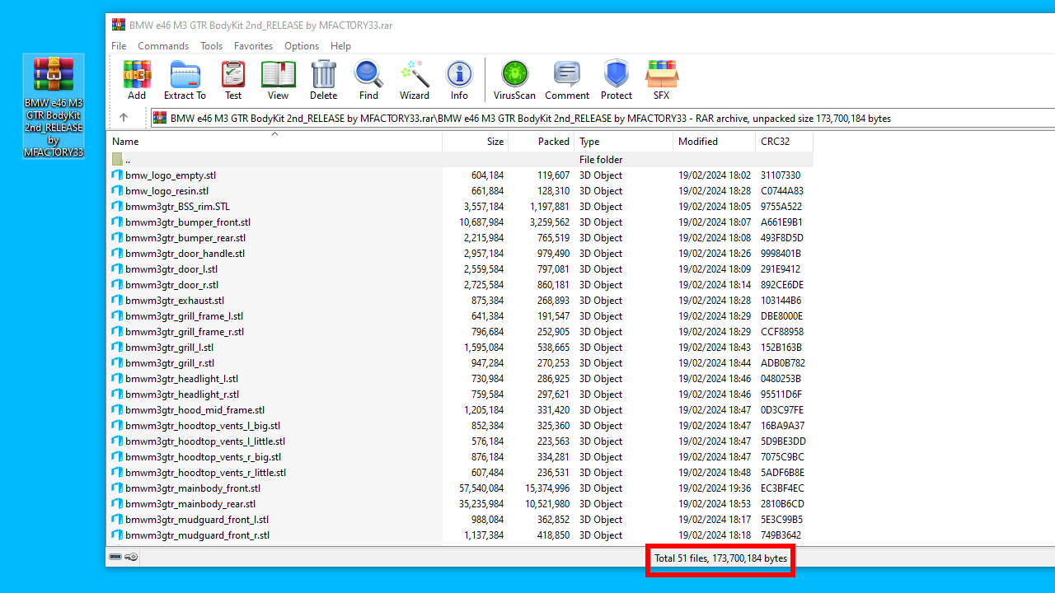Select bmwm3gtr_mudguard_front_l.stl file

(460, 520)
